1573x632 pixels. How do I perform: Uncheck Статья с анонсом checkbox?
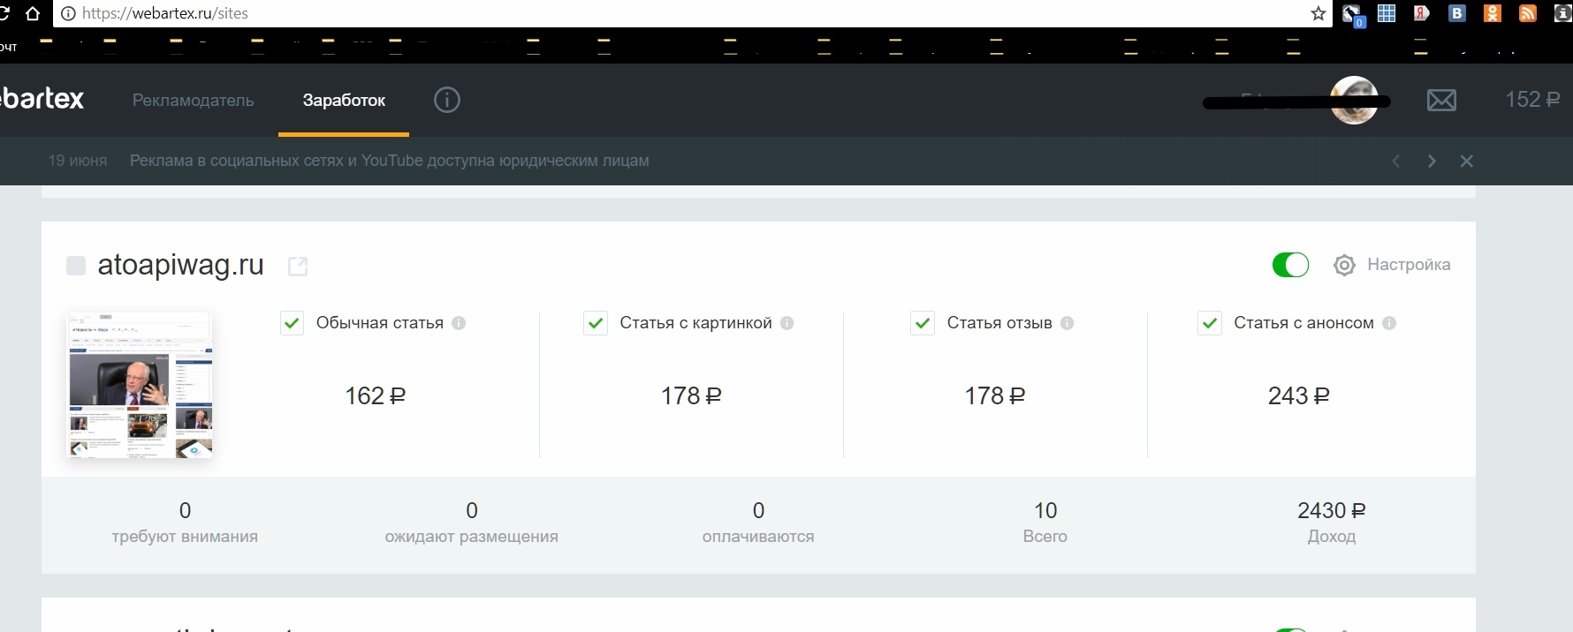pos(1210,323)
